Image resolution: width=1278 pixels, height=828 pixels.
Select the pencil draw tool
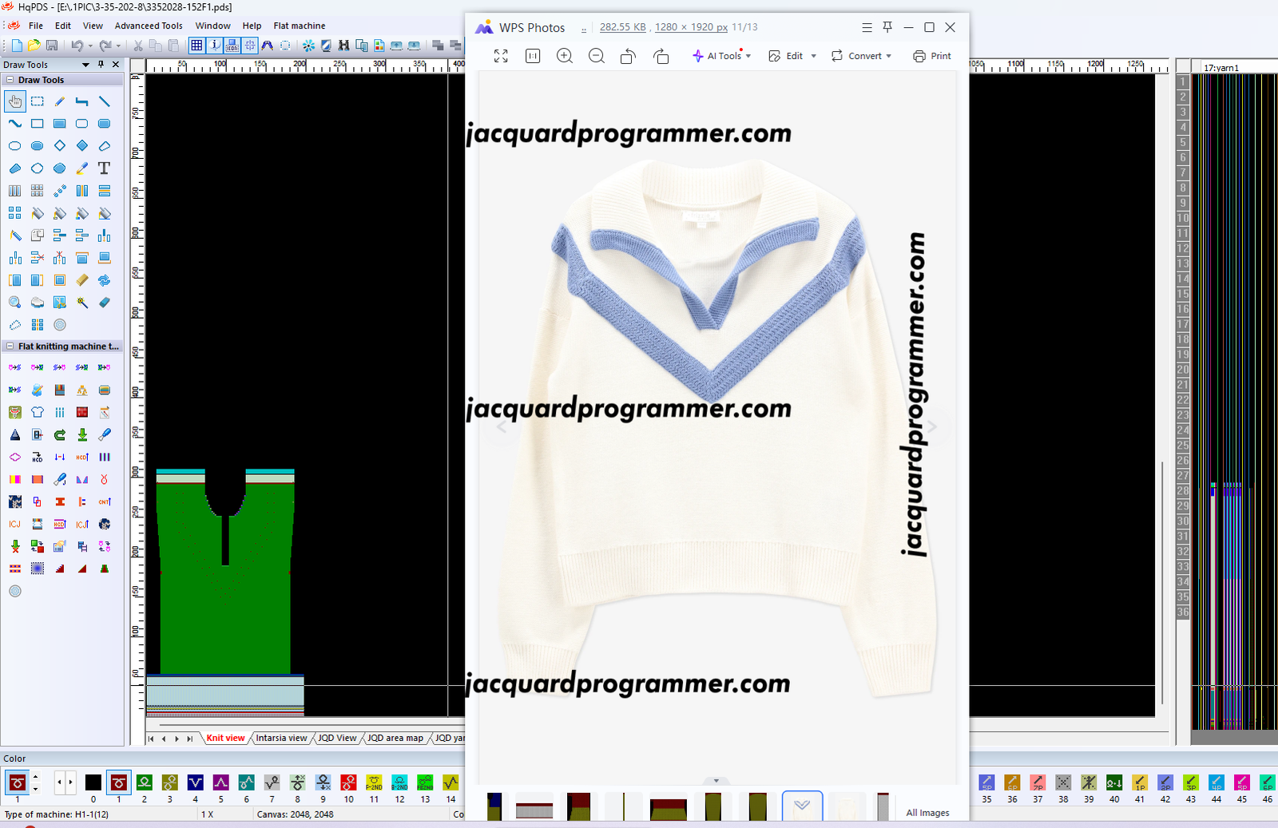coord(60,101)
